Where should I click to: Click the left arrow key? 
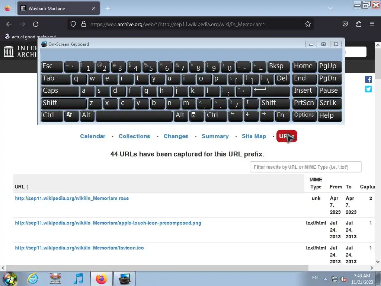coord(235,116)
